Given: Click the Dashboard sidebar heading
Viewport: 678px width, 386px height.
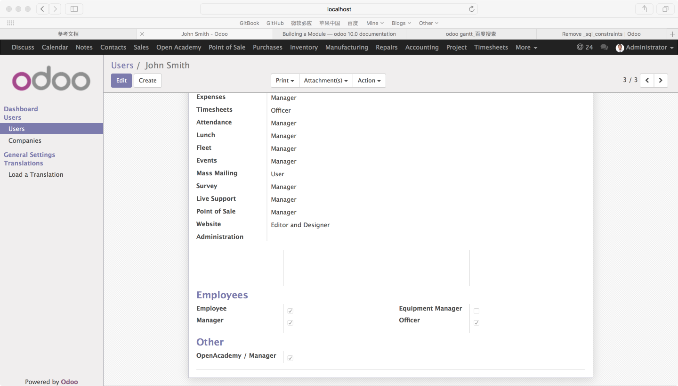Looking at the screenshot, I should [21, 109].
